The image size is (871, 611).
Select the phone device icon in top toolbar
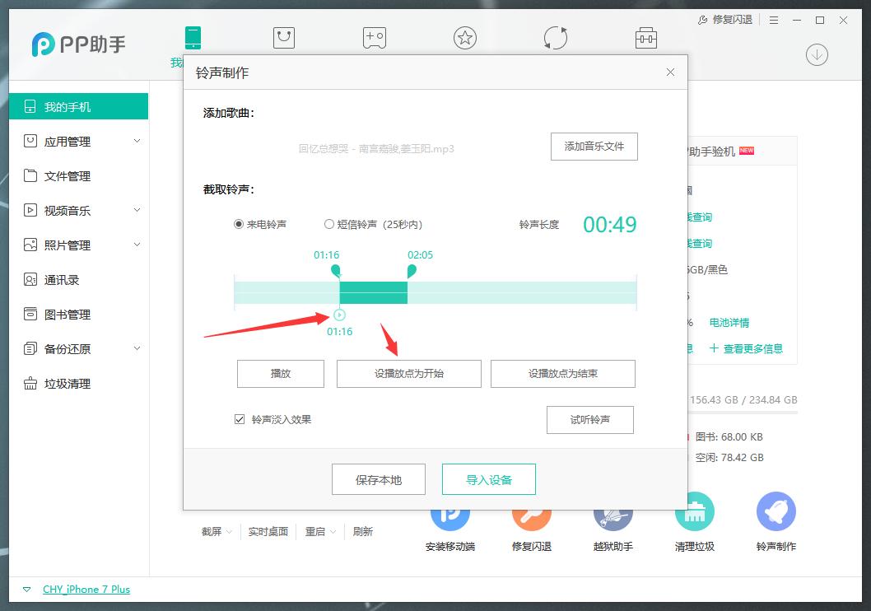click(x=193, y=36)
